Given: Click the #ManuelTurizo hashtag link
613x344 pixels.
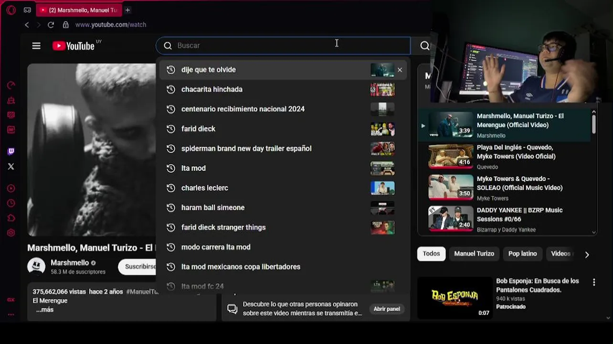Looking at the screenshot, I should point(142,291).
